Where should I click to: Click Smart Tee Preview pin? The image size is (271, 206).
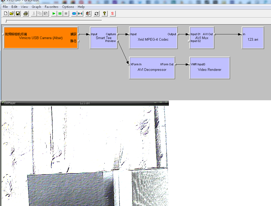click(x=118, y=41)
